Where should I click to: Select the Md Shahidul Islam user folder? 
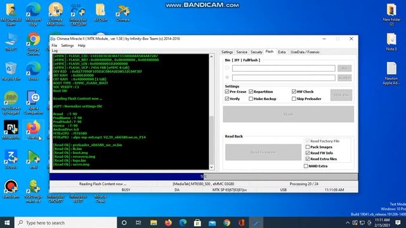tap(11, 15)
